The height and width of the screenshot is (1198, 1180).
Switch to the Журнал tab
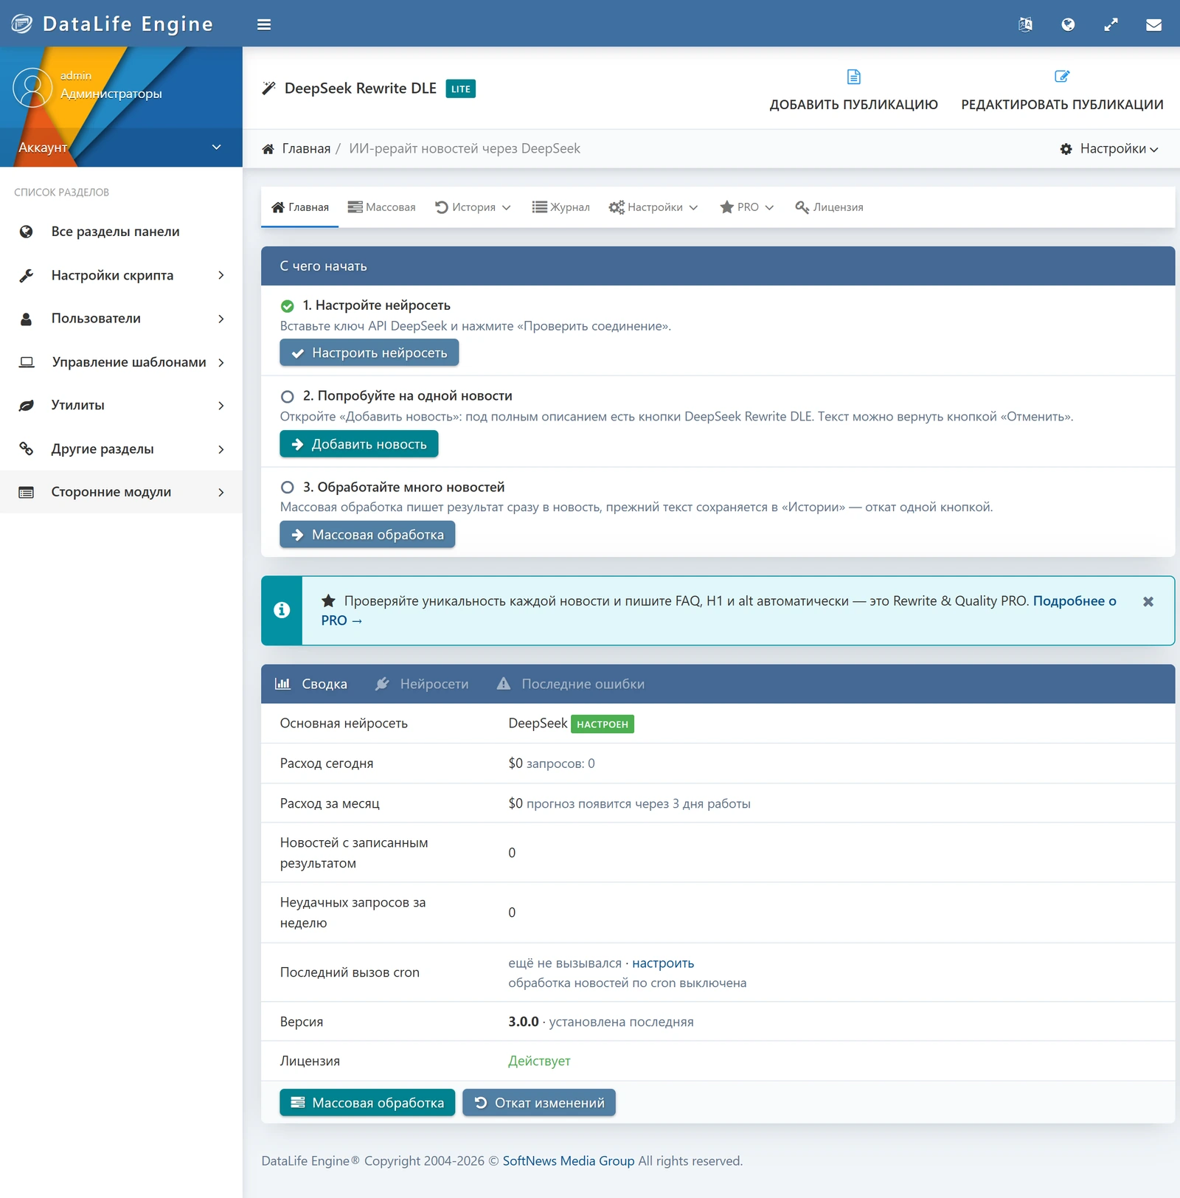coord(560,207)
